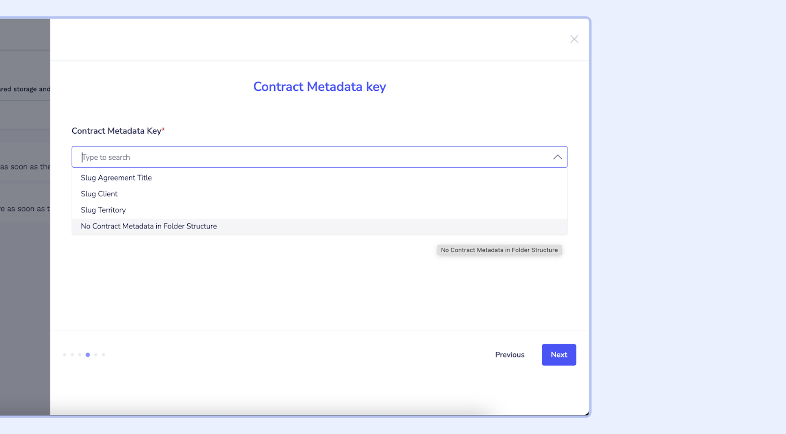The height and width of the screenshot is (434, 786).
Task: Choose Slug Client from the list
Action: [99, 194]
